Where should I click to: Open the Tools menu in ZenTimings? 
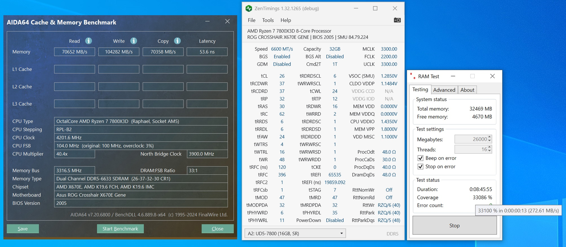tap(268, 20)
